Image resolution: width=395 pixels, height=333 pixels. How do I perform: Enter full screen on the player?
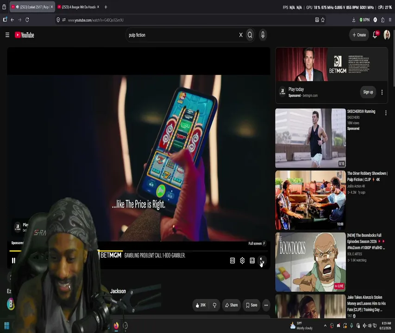(262, 260)
